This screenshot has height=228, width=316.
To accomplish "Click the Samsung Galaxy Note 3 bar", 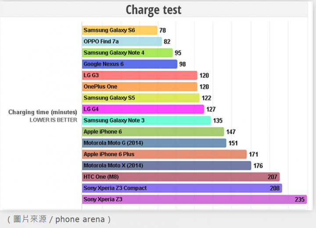I will coord(146,120).
